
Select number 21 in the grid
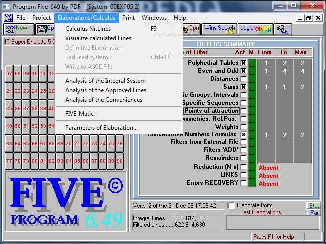[9, 91]
